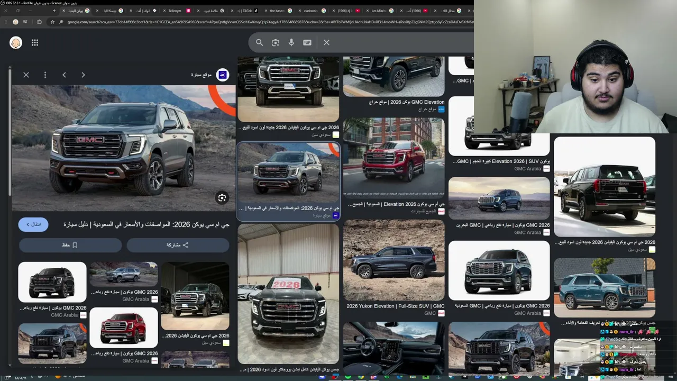Image resolution: width=677 pixels, height=381 pixels.
Task: Open the Google account avatar menu
Action: (x=16, y=43)
